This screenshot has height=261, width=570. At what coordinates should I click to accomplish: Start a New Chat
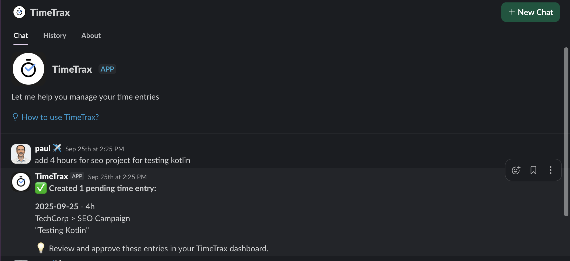[x=530, y=12]
